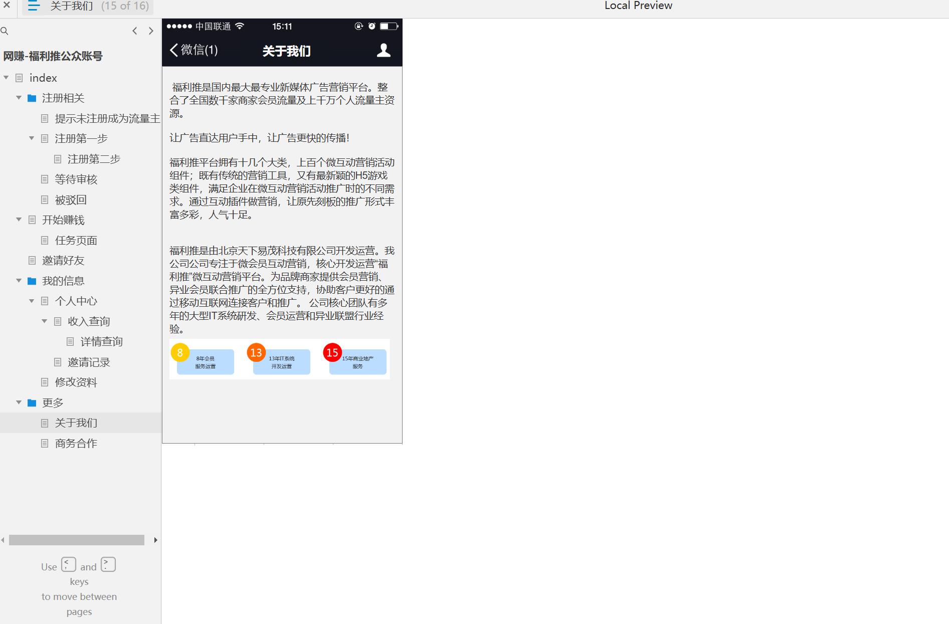949x624 pixels.
Task: Open 提示未注册成为流量主 page
Action: tap(107, 118)
